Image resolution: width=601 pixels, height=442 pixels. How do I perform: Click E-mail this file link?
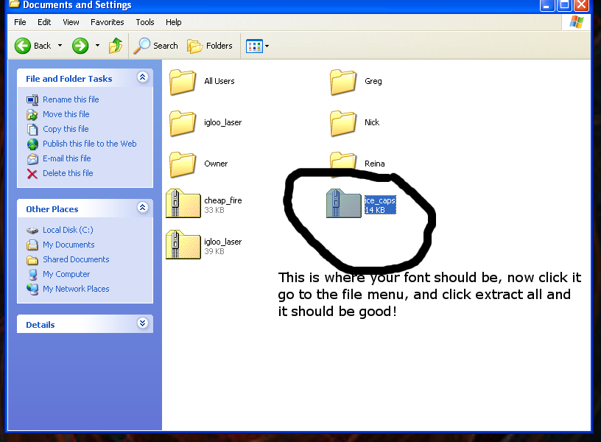pyautogui.click(x=67, y=158)
